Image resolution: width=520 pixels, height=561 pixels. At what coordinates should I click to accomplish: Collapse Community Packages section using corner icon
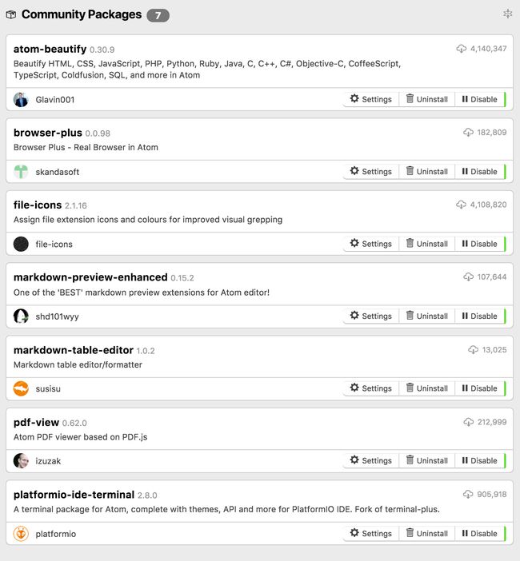point(507,14)
